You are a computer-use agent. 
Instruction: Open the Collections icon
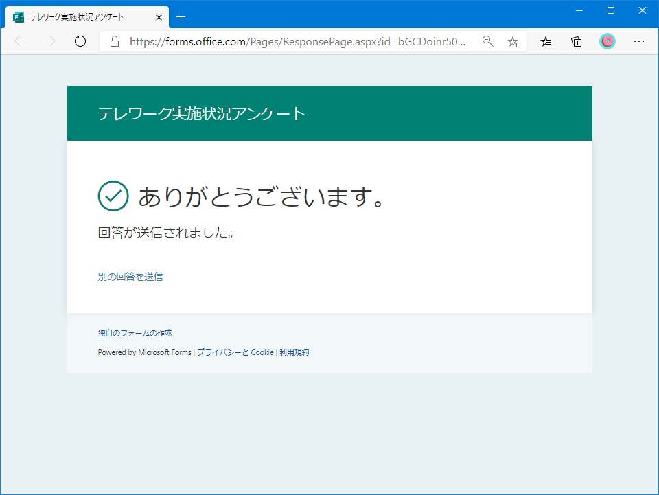(577, 41)
